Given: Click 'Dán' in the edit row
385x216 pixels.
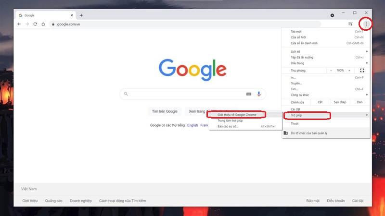Looking at the screenshot, I should click(359, 102).
